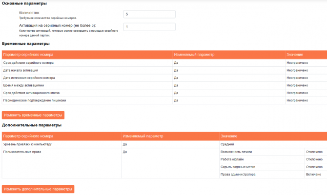The height and width of the screenshot is (195, 327).
Task: Click the Временные параметры heading
Action: click(26, 43)
